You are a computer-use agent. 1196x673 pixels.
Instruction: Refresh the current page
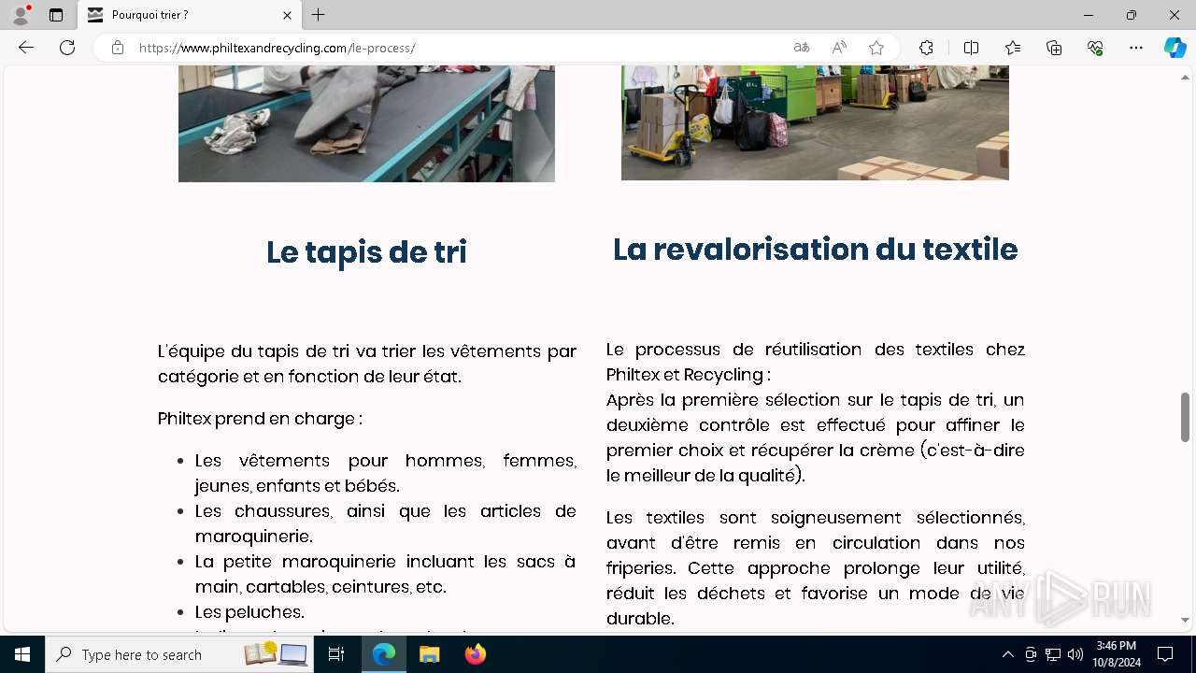(67, 48)
